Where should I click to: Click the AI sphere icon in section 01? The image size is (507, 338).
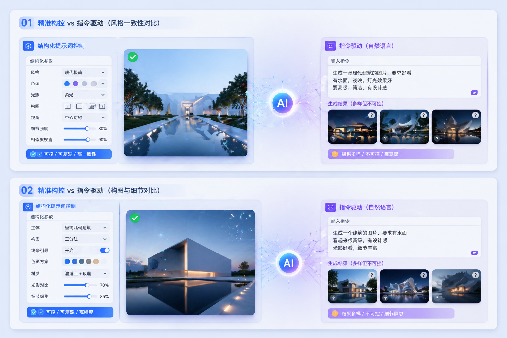(x=282, y=103)
